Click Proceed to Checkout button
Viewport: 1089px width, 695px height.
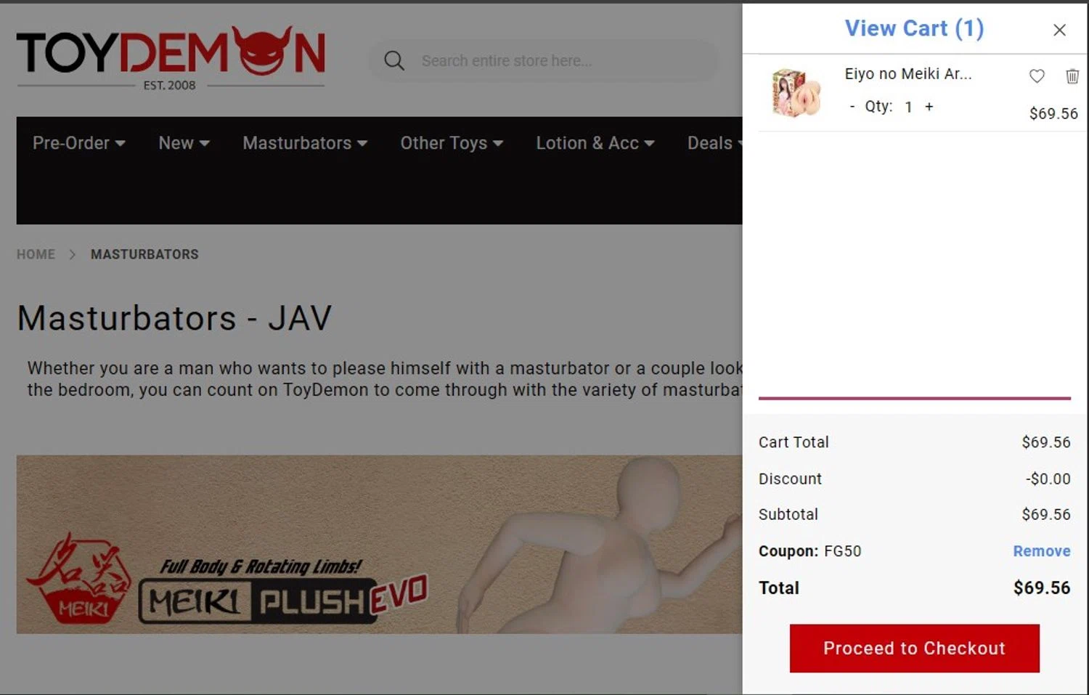[x=914, y=648]
